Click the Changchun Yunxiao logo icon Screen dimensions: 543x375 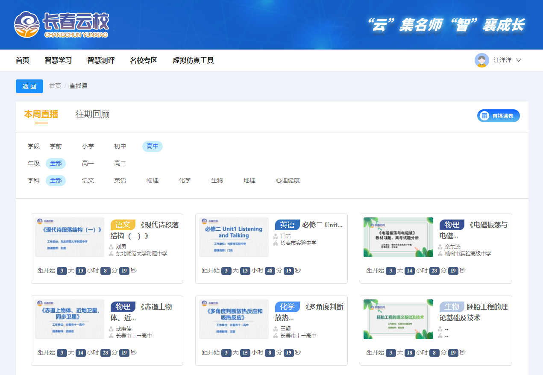click(x=27, y=24)
